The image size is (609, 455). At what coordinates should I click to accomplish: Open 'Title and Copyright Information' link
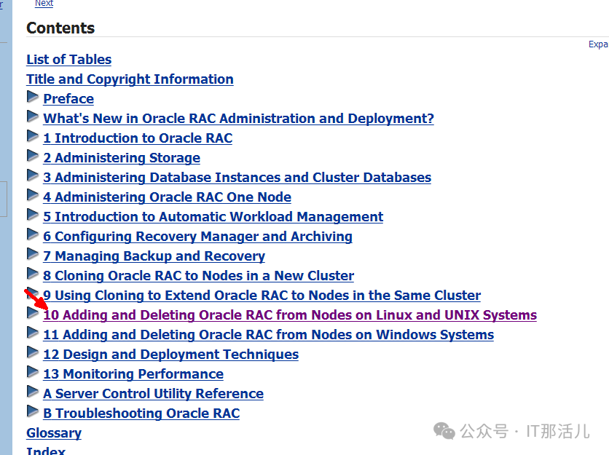[130, 79]
